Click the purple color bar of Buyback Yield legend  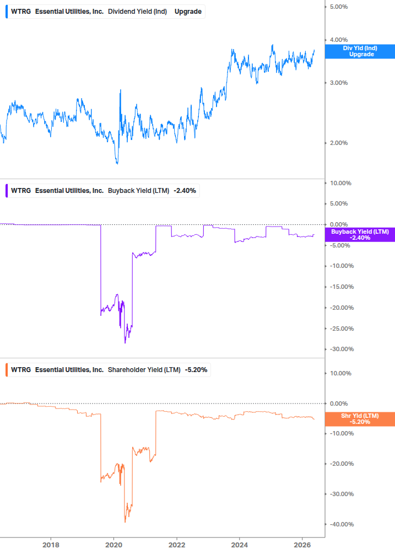[x=7, y=190]
